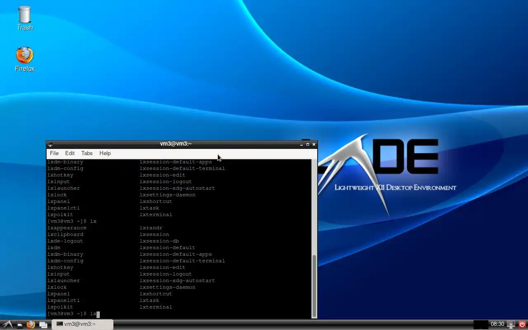This screenshot has height=330, width=528.
Task: Open the Help menu in the terminal
Action: coord(105,153)
